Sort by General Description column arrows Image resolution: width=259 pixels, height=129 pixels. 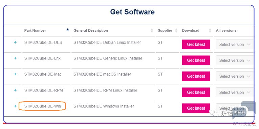tap(152, 30)
